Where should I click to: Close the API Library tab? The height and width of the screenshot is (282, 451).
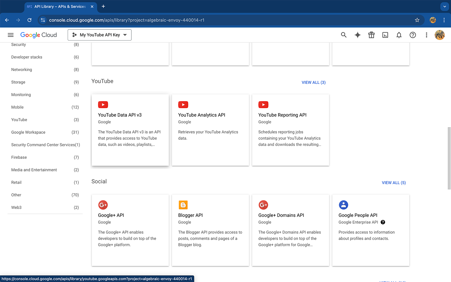(92, 7)
